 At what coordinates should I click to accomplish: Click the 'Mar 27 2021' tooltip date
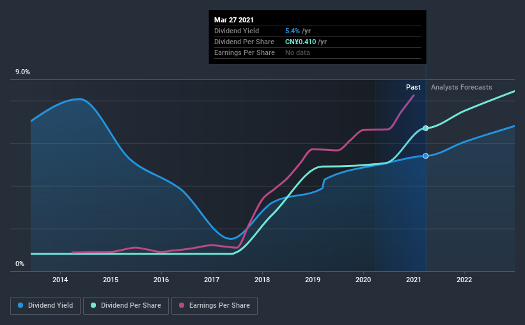tap(234, 20)
